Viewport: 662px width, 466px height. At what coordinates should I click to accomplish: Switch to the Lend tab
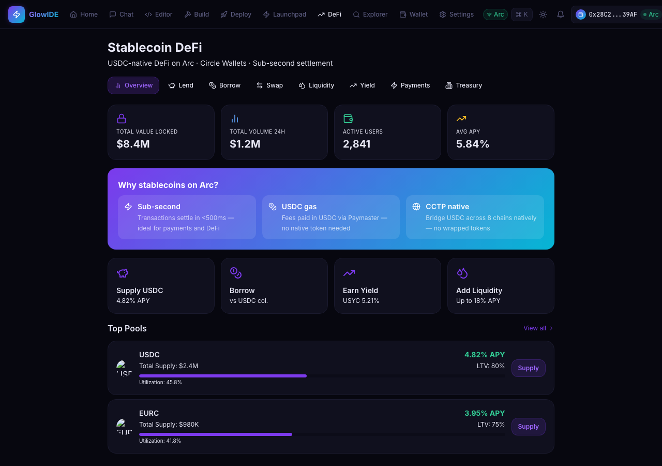click(181, 85)
